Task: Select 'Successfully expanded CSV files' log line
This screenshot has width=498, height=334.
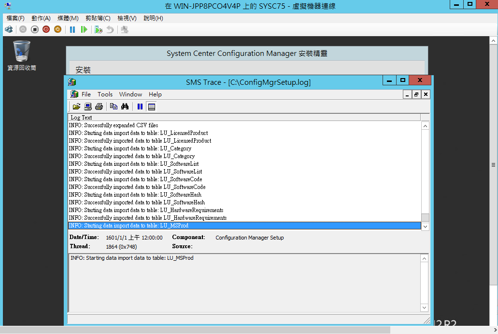Action: pos(244,125)
